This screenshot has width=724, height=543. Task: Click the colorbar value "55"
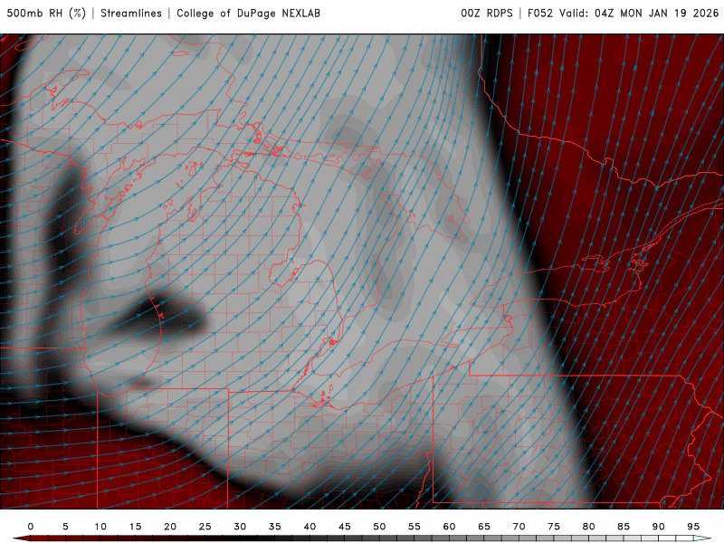click(x=414, y=527)
